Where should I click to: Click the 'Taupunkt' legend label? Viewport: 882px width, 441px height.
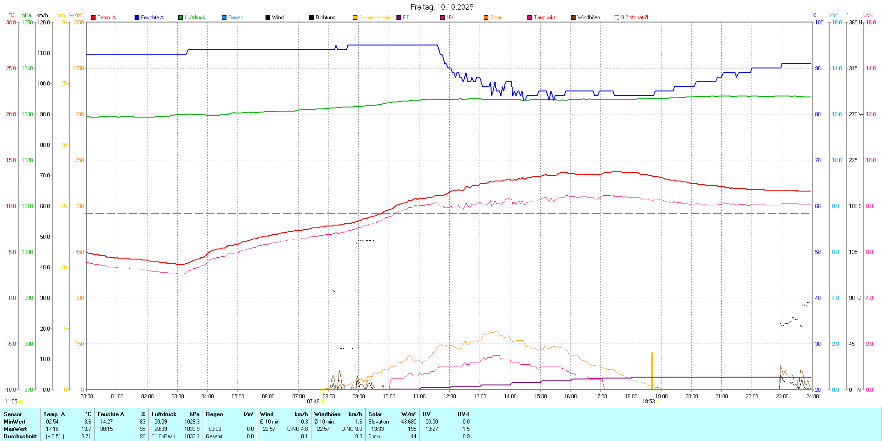click(544, 17)
